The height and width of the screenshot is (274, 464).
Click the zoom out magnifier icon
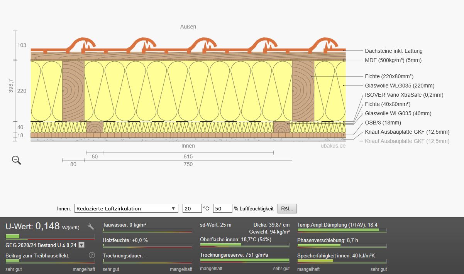pos(17,160)
